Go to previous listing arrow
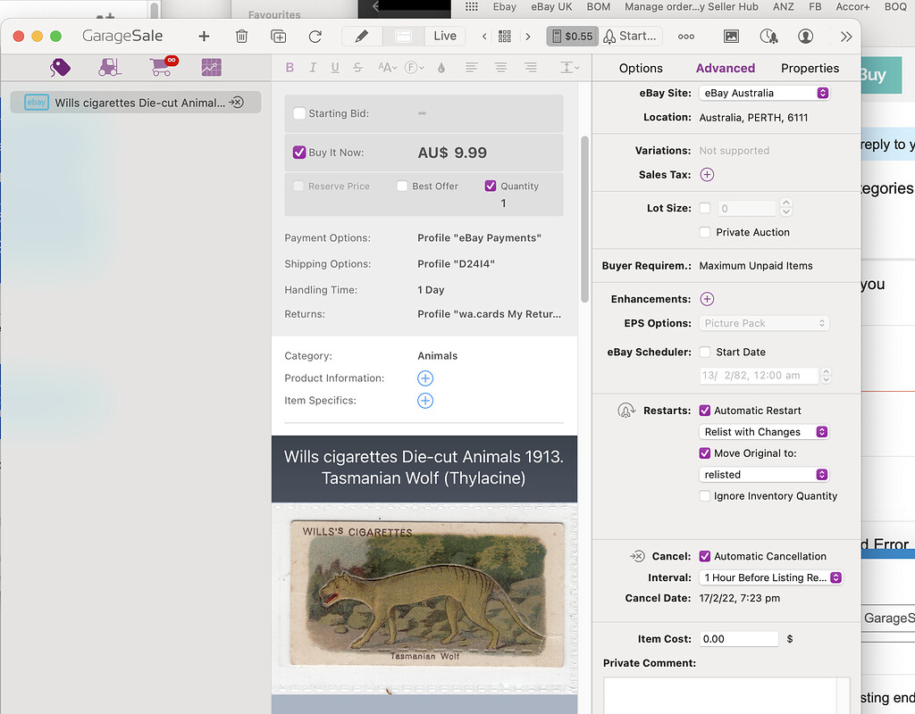This screenshot has width=915, height=714. tap(484, 36)
